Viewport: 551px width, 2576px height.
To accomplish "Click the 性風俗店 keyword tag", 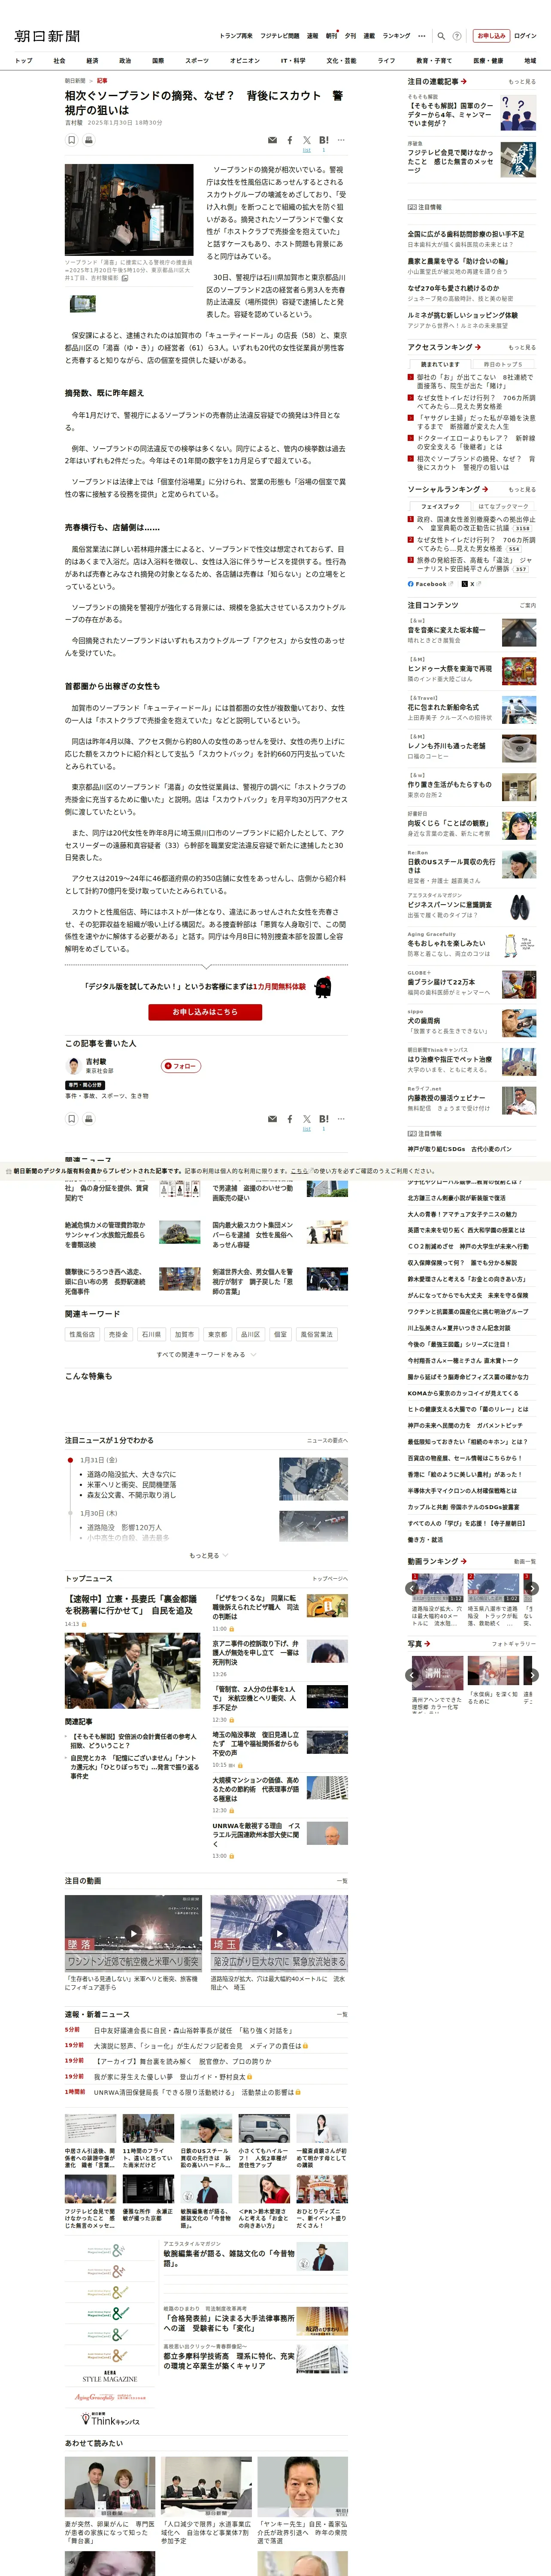I will pos(82,1334).
